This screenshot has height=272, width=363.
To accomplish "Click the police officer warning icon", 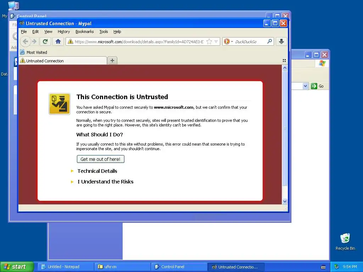I will coord(60,104).
